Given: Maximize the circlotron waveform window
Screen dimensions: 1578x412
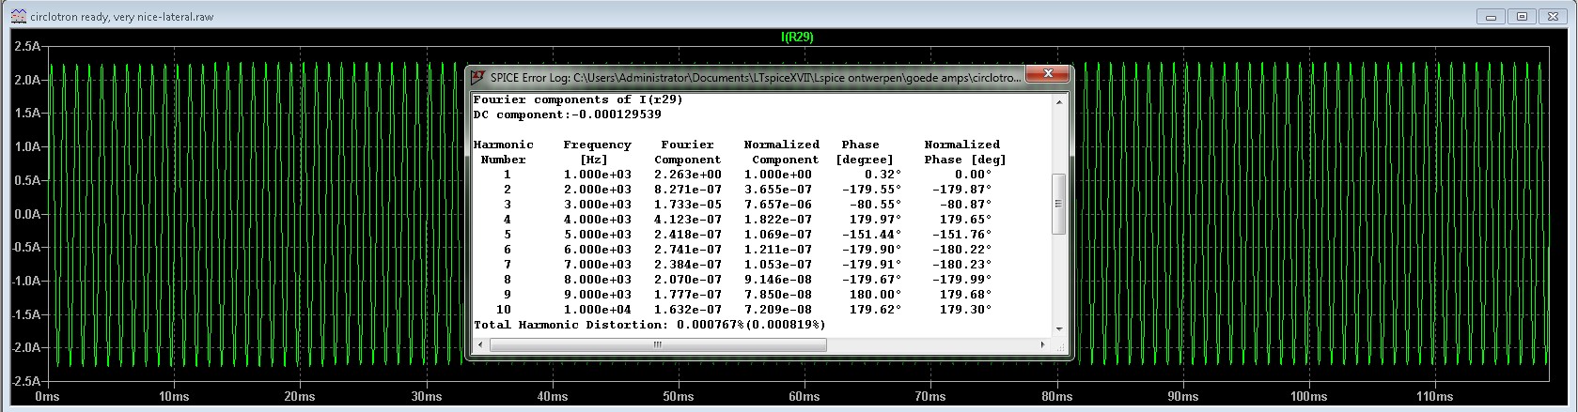Looking at the screenshot, I should (x=1523, y=16).
